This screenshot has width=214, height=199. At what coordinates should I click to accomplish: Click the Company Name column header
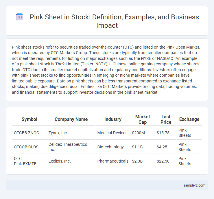pos(71,119)
